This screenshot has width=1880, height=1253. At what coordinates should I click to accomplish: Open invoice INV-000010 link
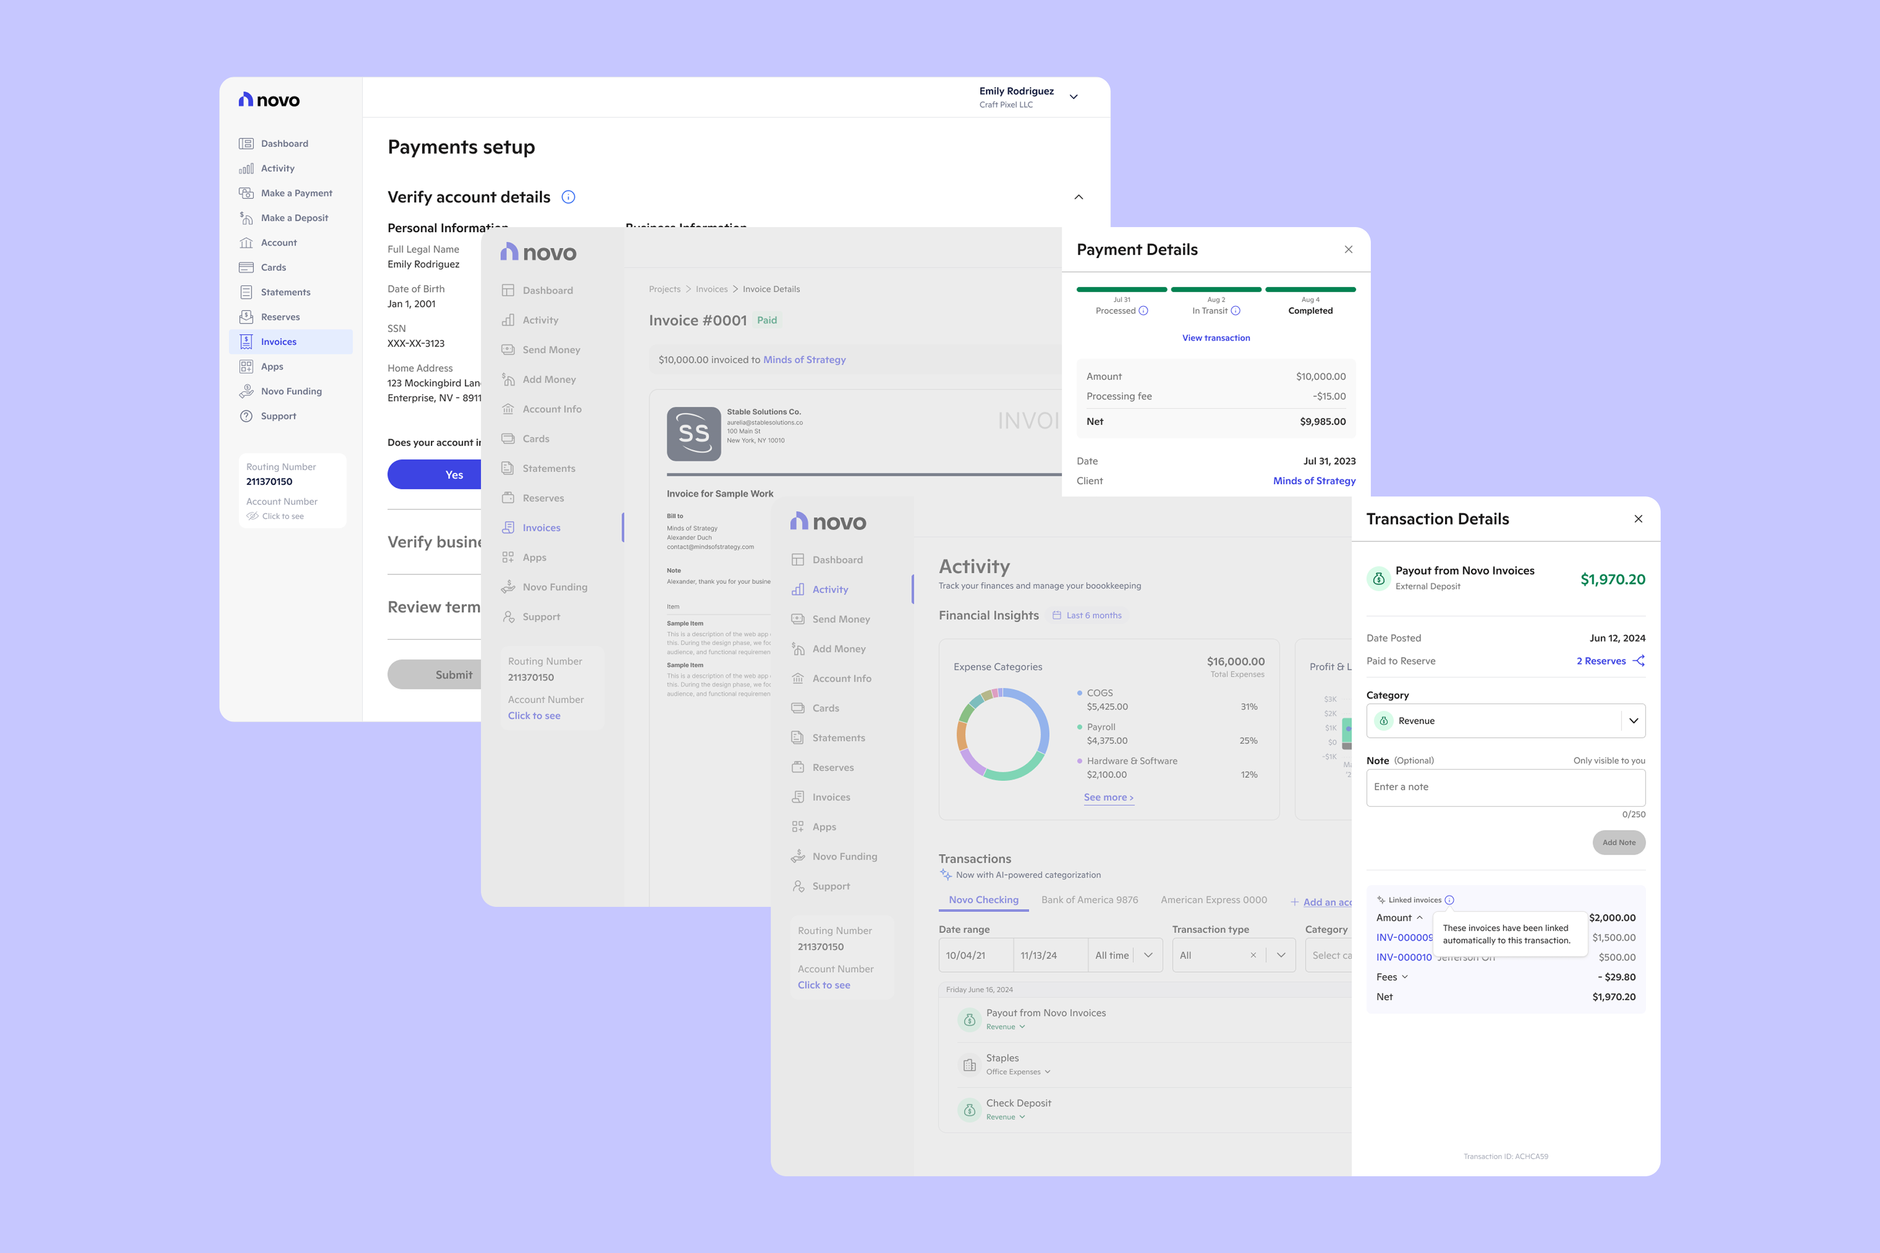1404,958
